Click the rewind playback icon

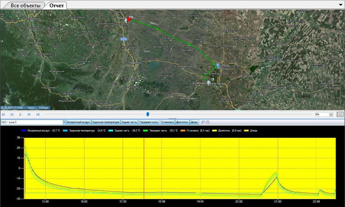(12, 114)
